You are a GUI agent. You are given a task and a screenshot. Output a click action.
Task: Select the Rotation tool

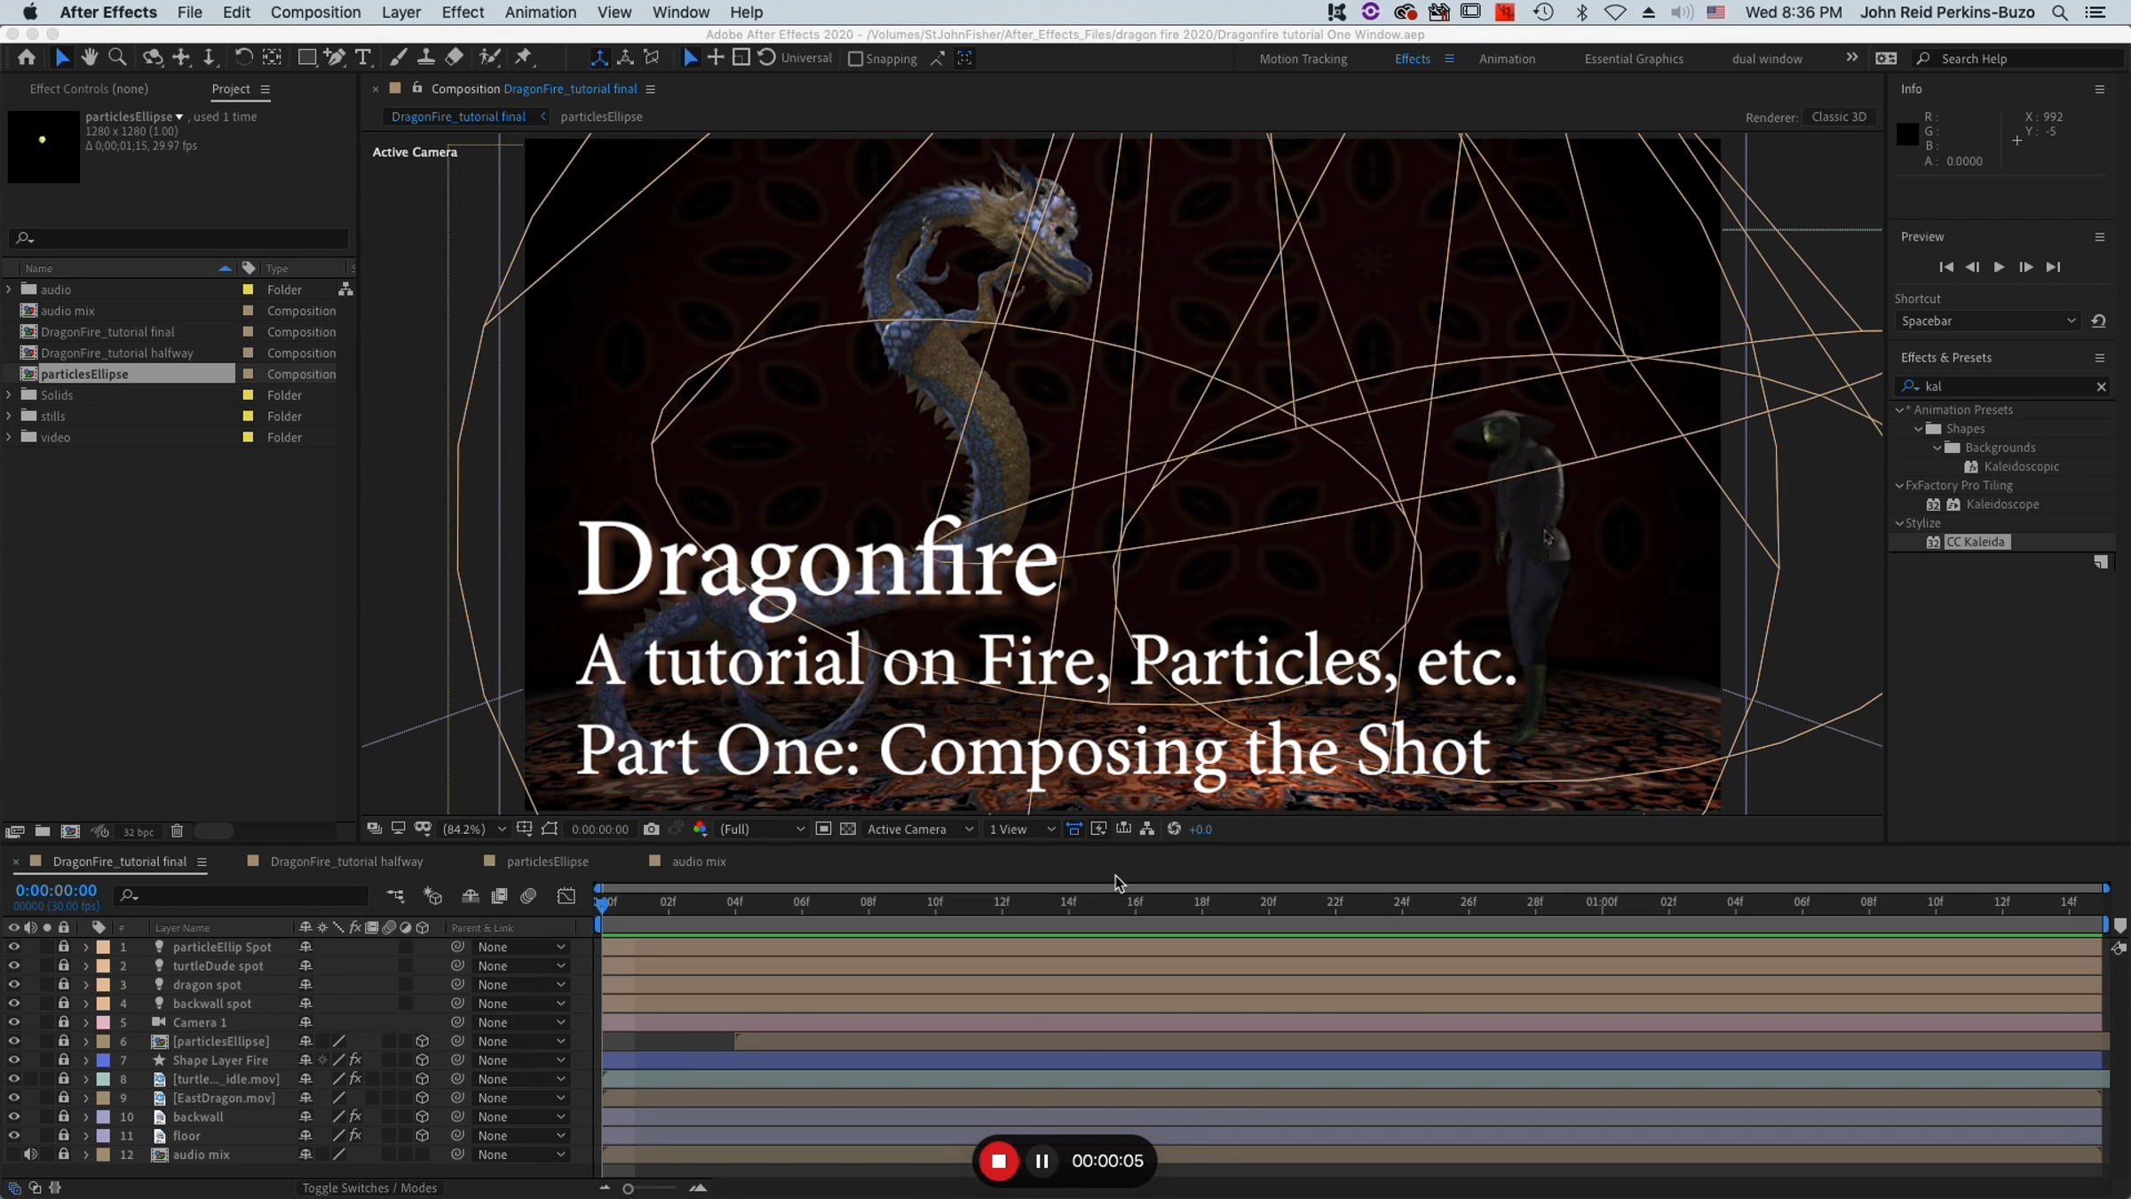click(x=242, y=58)
